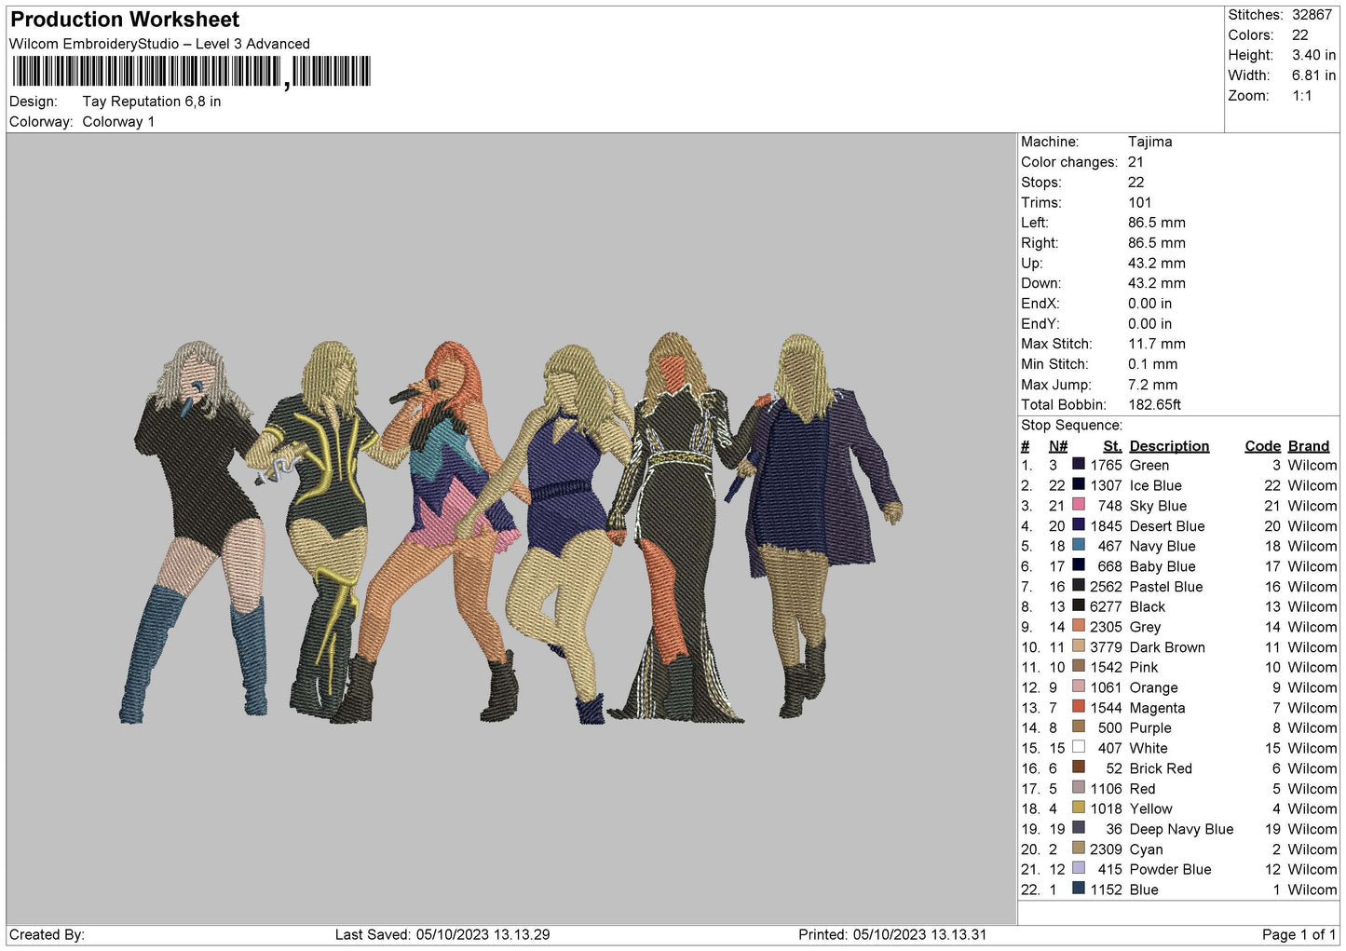Image resolution: width=1346 pixels, height=951 pixels.
Task: Select the Max Jump value "7.2 mm"
Action: coord(1152,385)
